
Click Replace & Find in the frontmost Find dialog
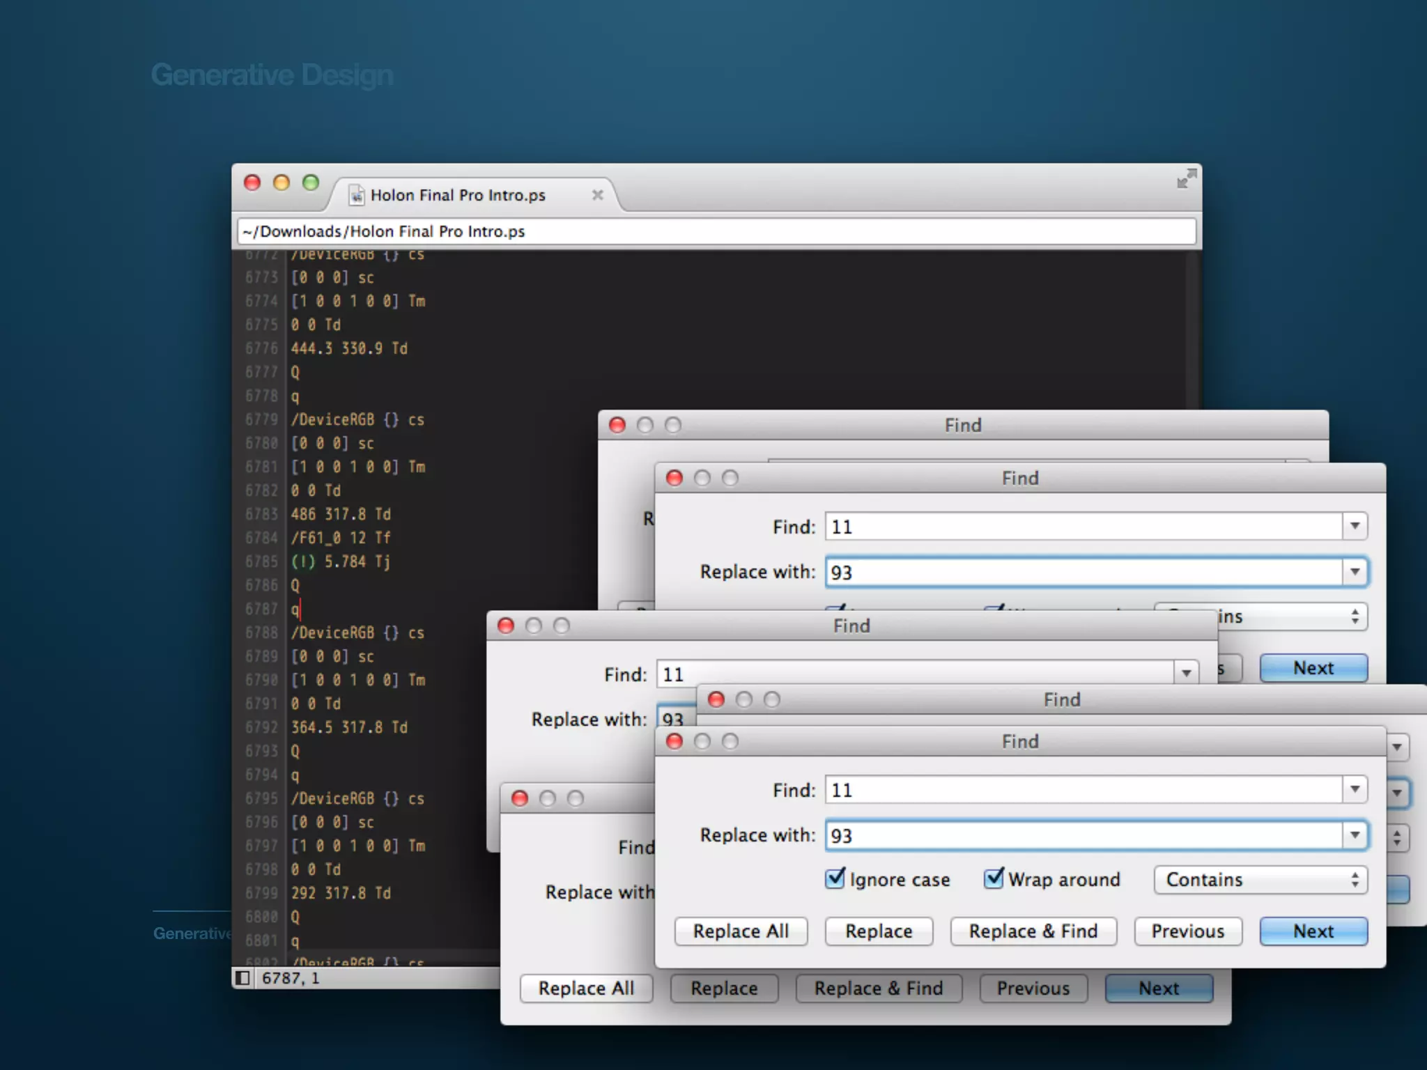(1033, 931)
